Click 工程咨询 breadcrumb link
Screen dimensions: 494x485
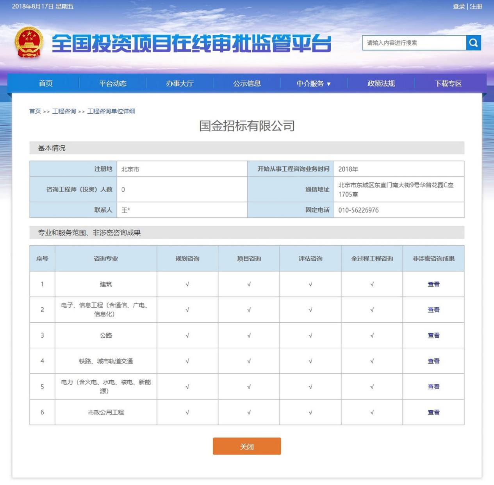coord(64,111)
